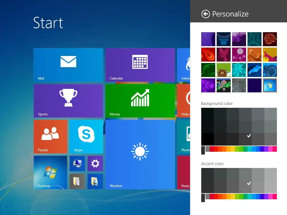This screenshot has width=287, height=215.
Task: Choose the purple castle background thumbnail
Action: [x=239, y=39]
